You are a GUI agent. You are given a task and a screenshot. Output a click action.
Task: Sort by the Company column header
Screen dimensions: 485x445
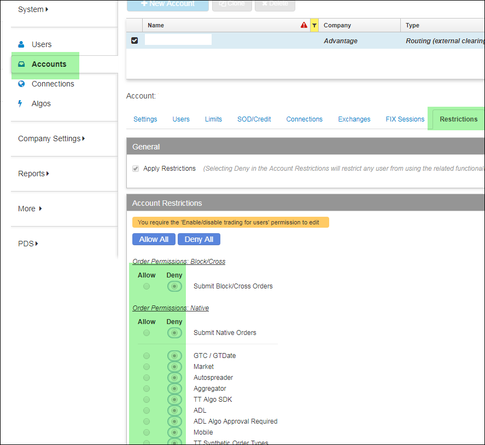pos(337,25)
